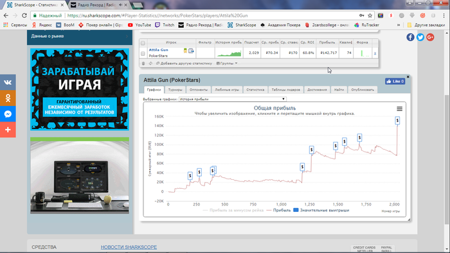Share via Messenger sidebar icon

click(x=8, y=114)
